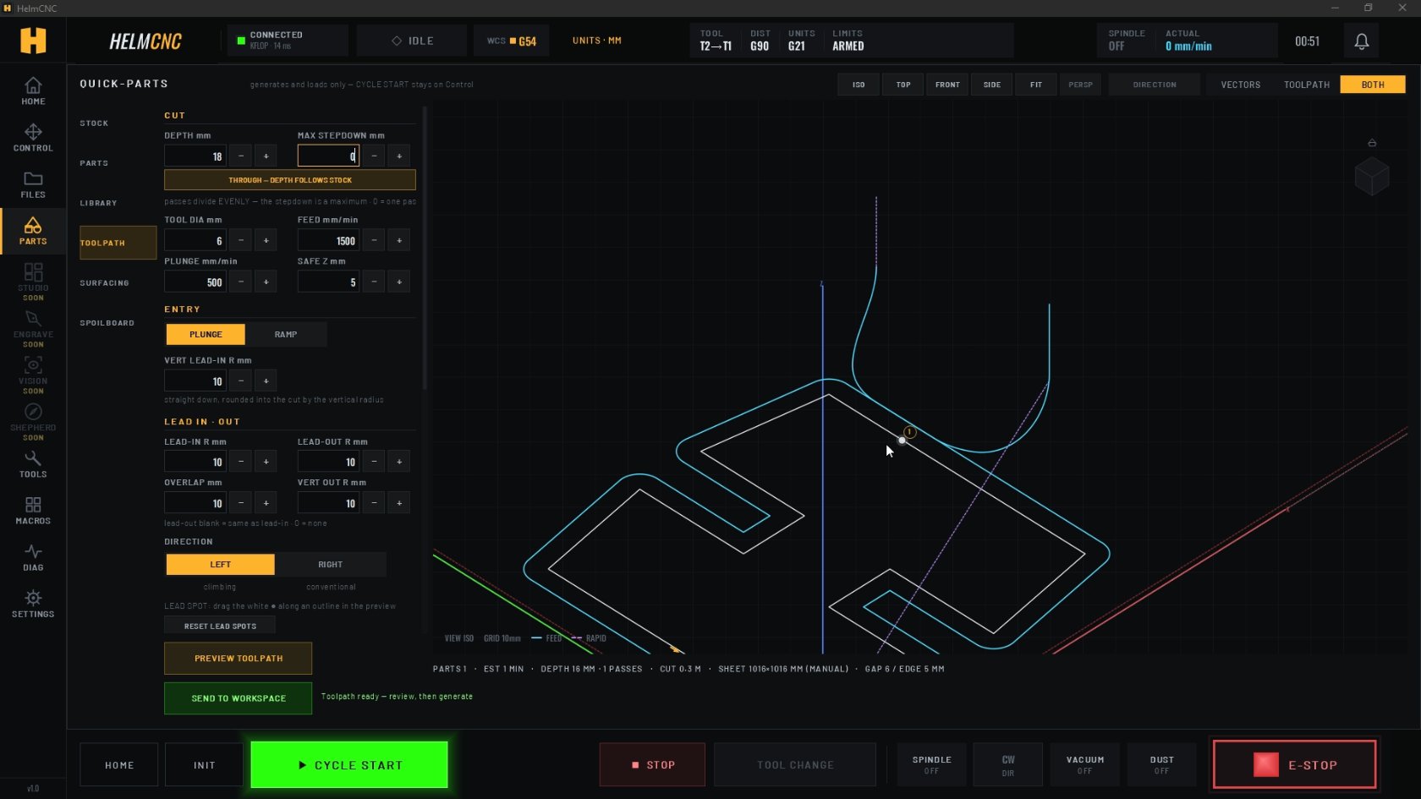Open the Macros sidebar page
The image size is (1421, 799).
(33, 511)
